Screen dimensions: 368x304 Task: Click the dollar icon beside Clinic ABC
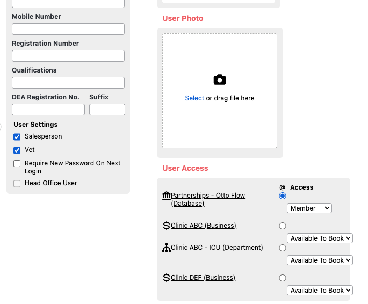pyautogui.click(x=166, y=226)
